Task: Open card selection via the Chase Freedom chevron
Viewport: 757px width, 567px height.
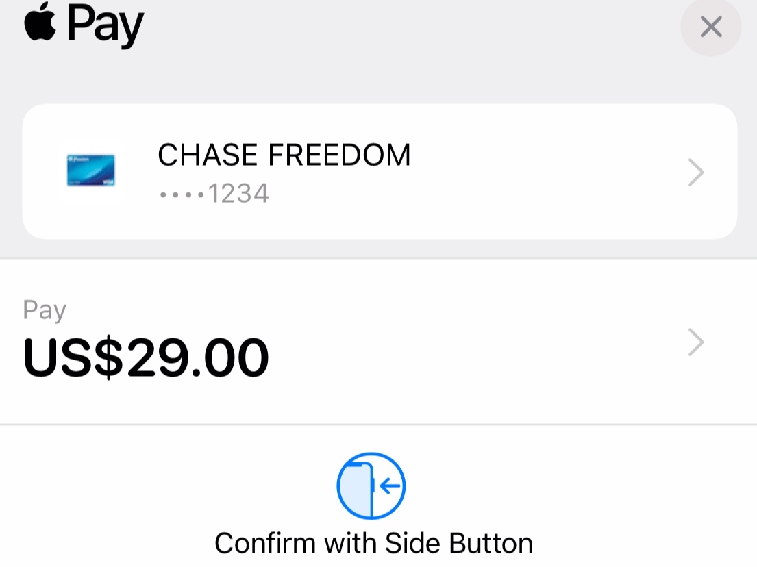Action: click(696, 172)
